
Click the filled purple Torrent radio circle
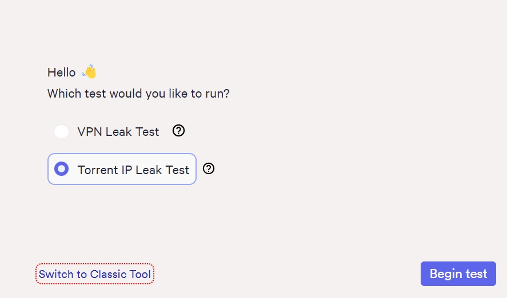[61, 169]
